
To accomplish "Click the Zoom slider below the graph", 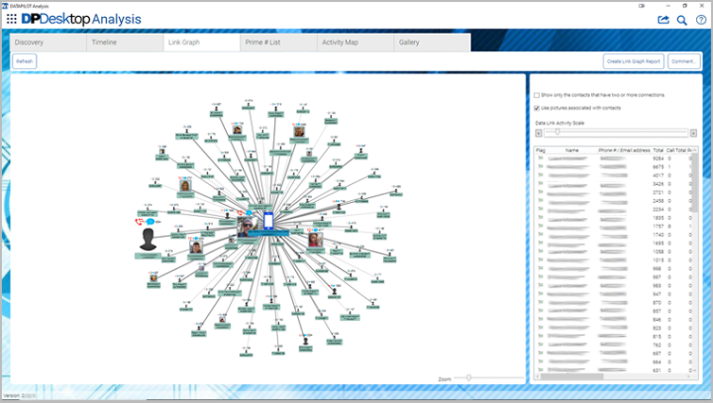I will 468,378.
